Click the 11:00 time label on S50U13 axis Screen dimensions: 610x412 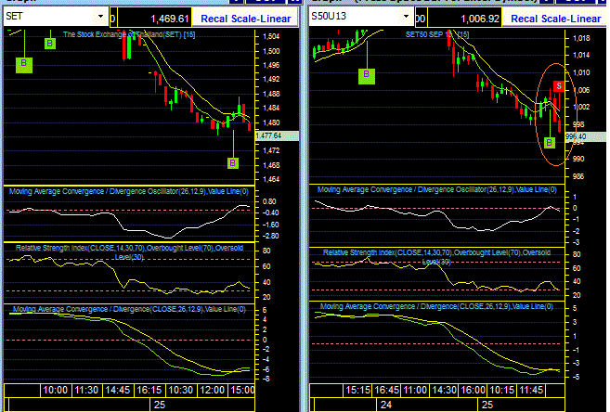click(415, 390)
